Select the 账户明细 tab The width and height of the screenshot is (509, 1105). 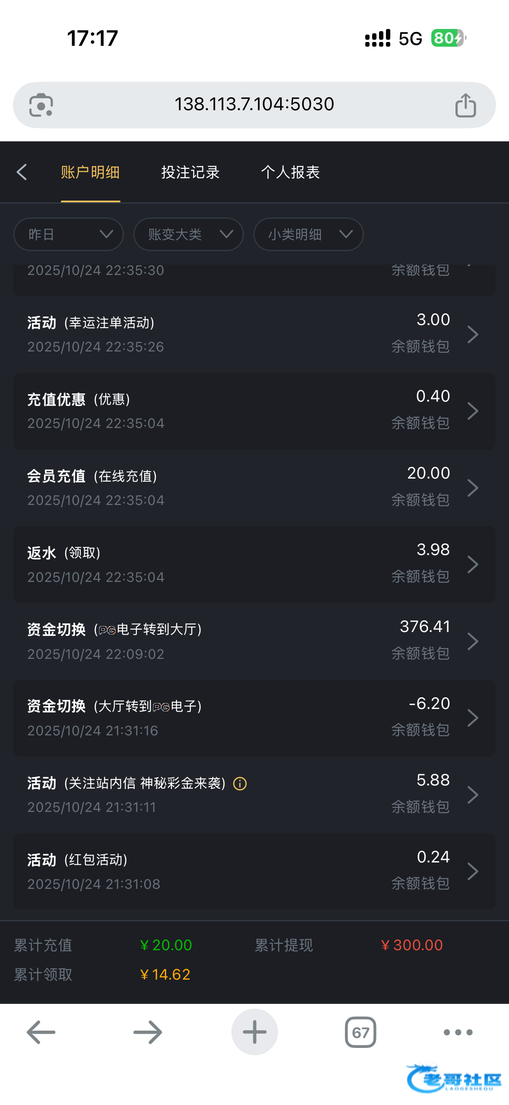pyautogui.click(x=90, y=172)
